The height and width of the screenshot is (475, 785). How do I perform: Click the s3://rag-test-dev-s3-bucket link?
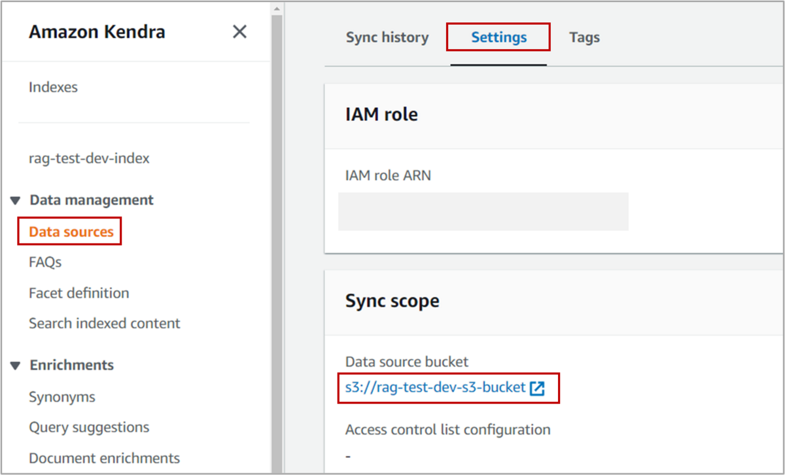coord(435,387)
